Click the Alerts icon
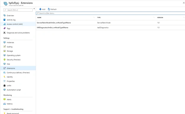The image size is (185, 114). click(x=4, y=99)
